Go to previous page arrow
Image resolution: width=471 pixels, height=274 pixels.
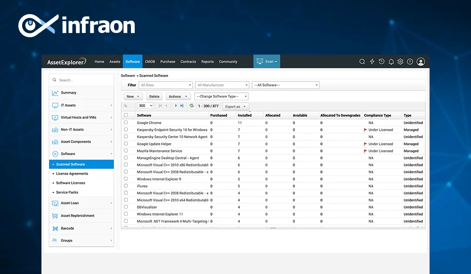(166, 105)
